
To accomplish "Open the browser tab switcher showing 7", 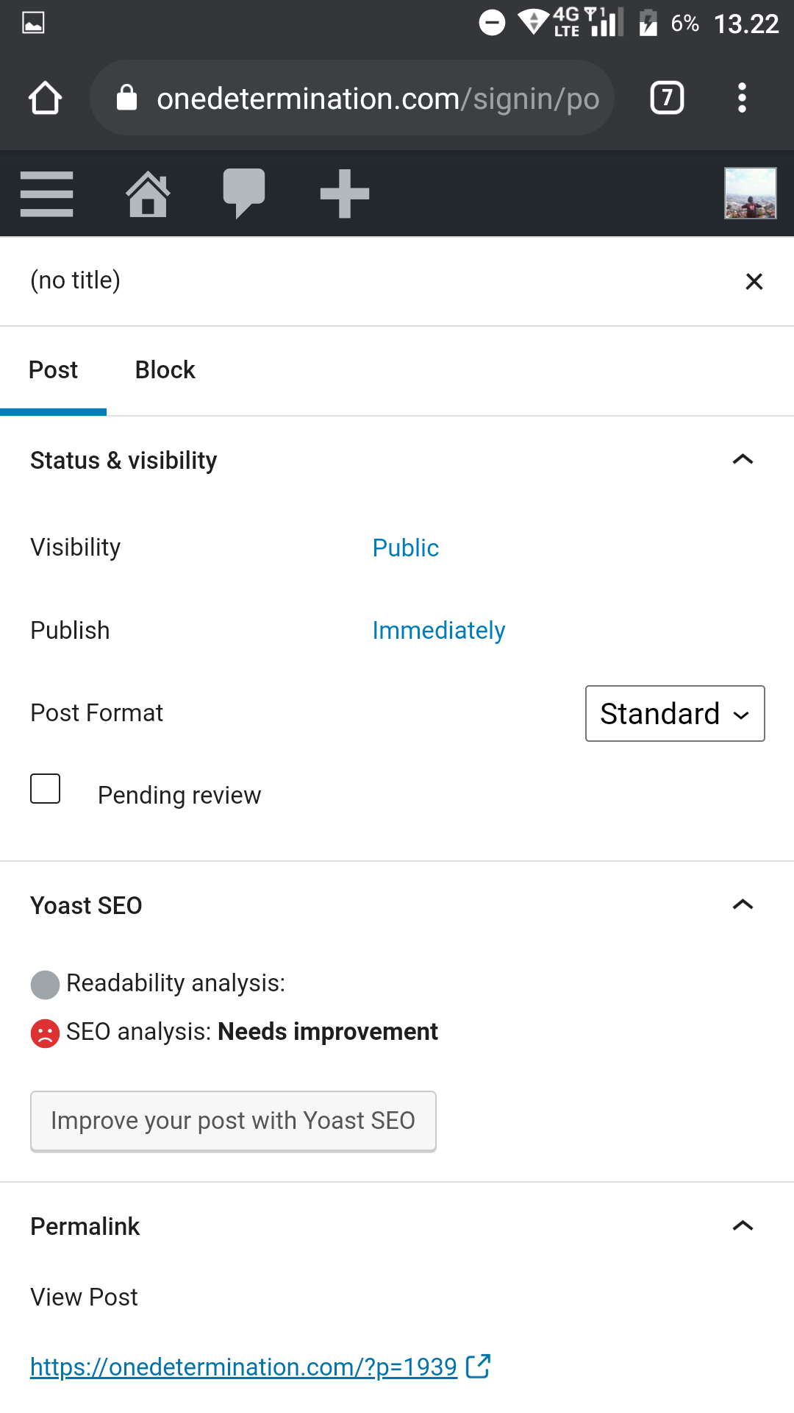I will (x=667, y=98).
